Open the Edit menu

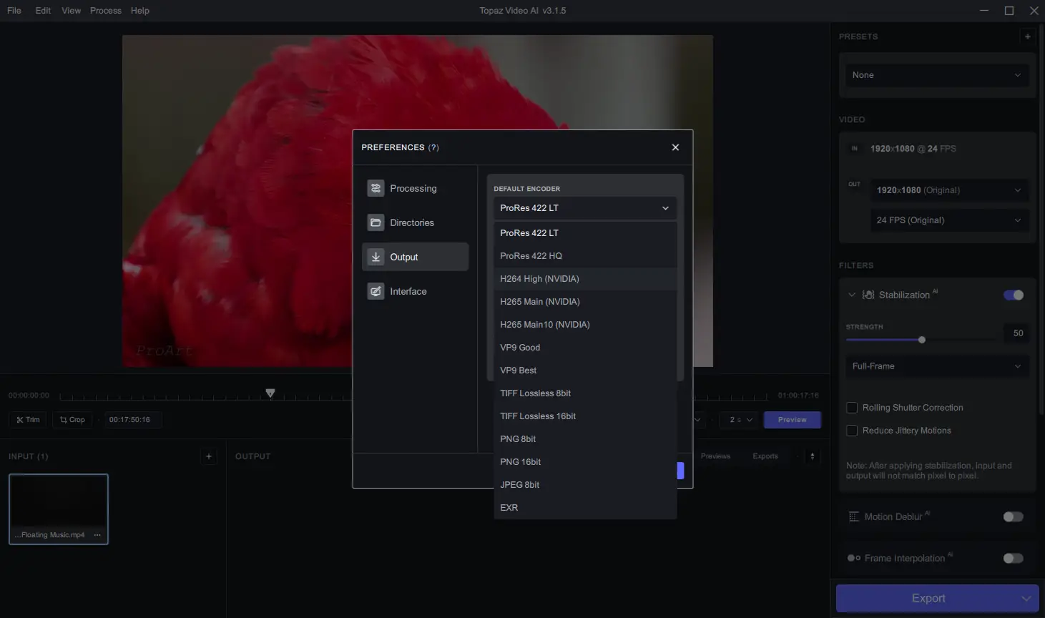(43, 11)
